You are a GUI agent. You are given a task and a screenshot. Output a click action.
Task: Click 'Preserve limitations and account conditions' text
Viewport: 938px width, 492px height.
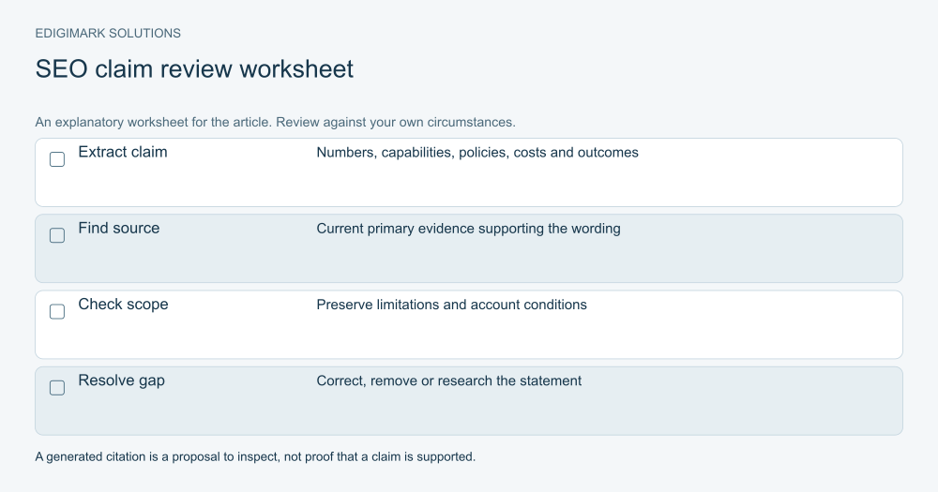452,305
